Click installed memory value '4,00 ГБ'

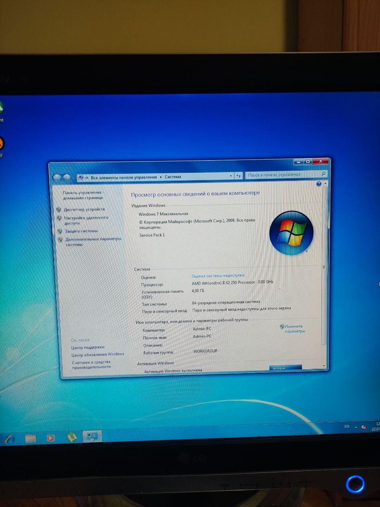(198, 291)
